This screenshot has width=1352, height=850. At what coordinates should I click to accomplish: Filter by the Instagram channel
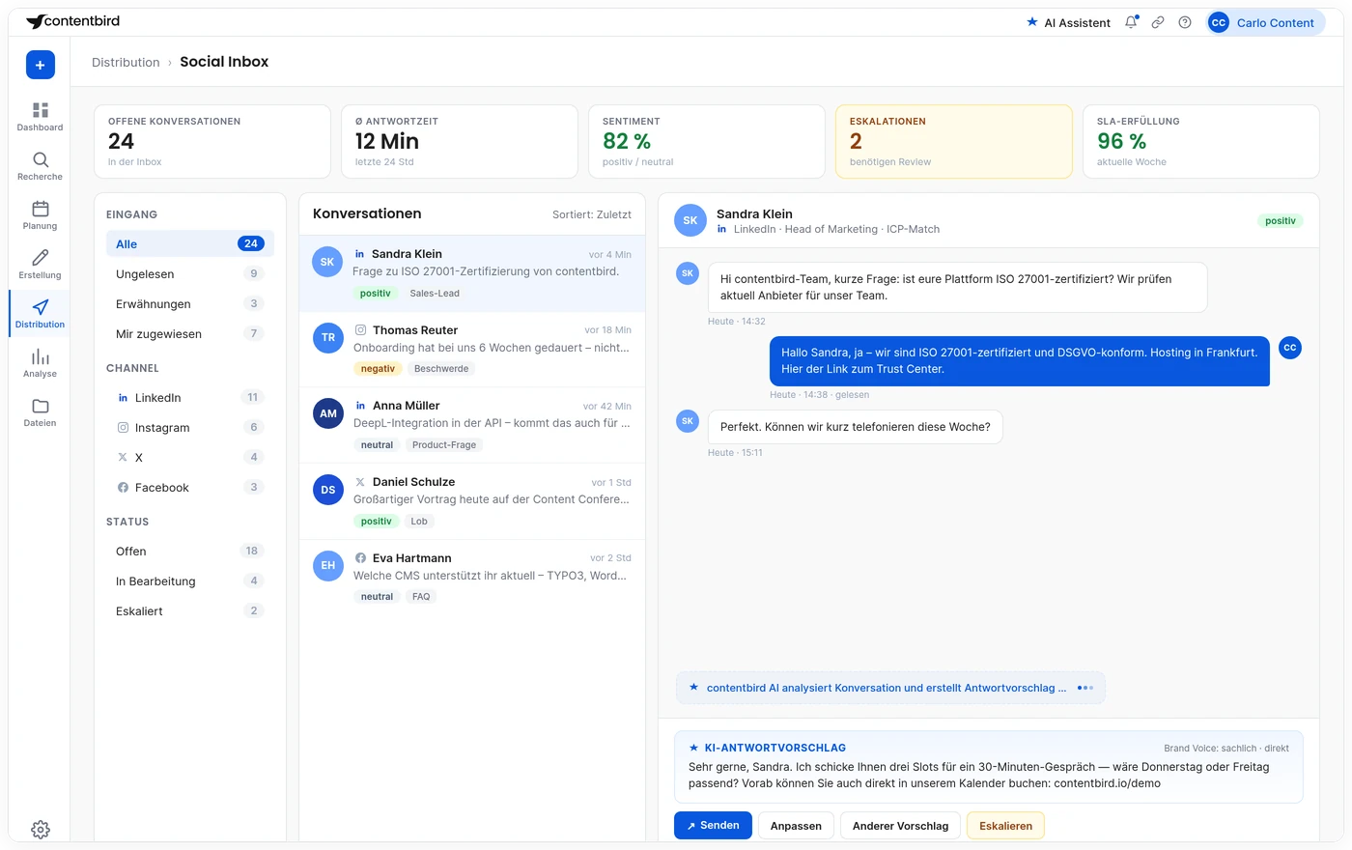(189, 427)
